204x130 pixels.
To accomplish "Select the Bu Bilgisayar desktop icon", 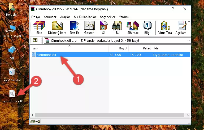I will (12, 31).
